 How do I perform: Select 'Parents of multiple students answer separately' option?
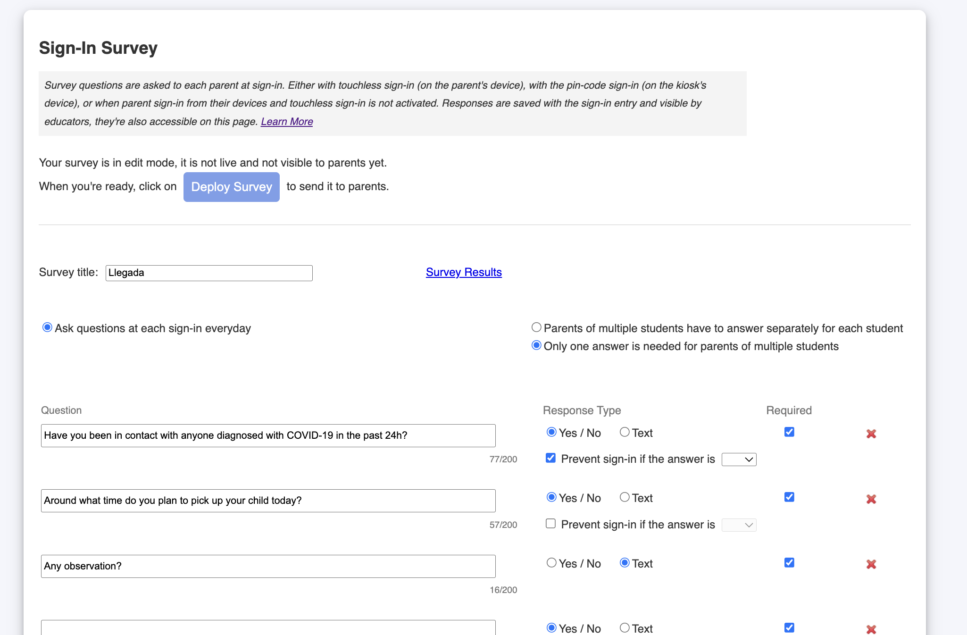click(536, 327)
